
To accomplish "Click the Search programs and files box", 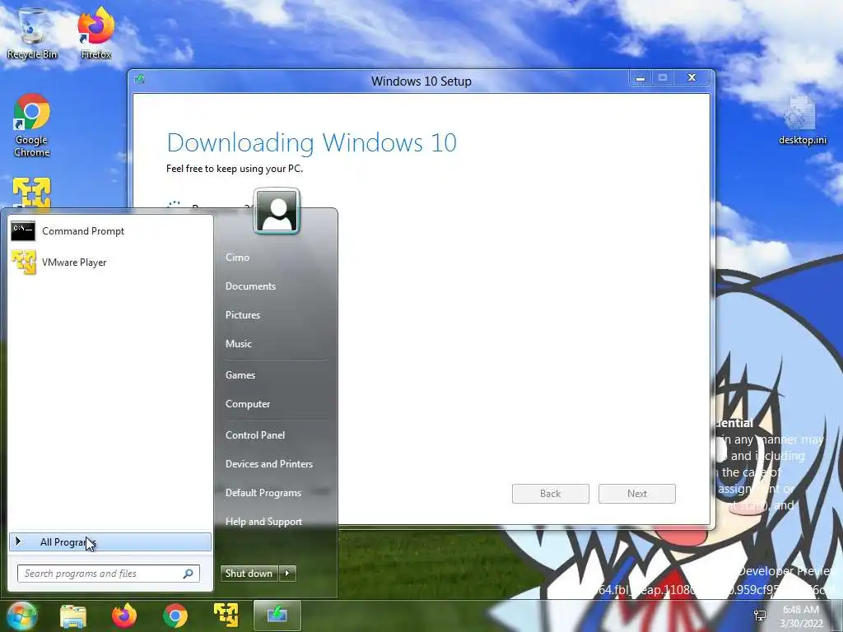I will 108,574.
